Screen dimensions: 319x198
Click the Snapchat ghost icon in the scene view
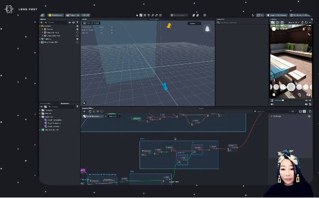[207, 29]
